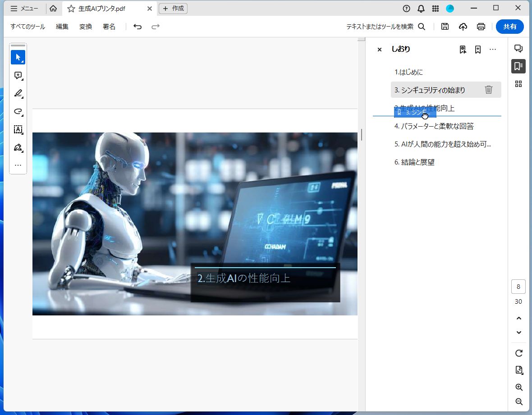Select the Add comment tool
The image size is (532, 415).
click(18, 75)
